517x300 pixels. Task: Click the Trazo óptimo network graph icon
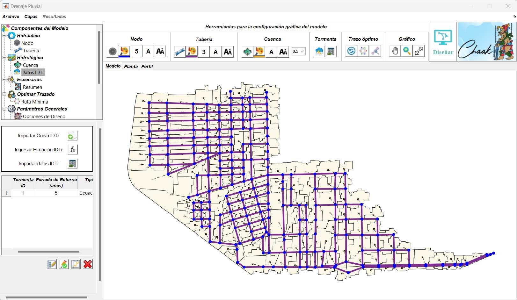(363, 51)
